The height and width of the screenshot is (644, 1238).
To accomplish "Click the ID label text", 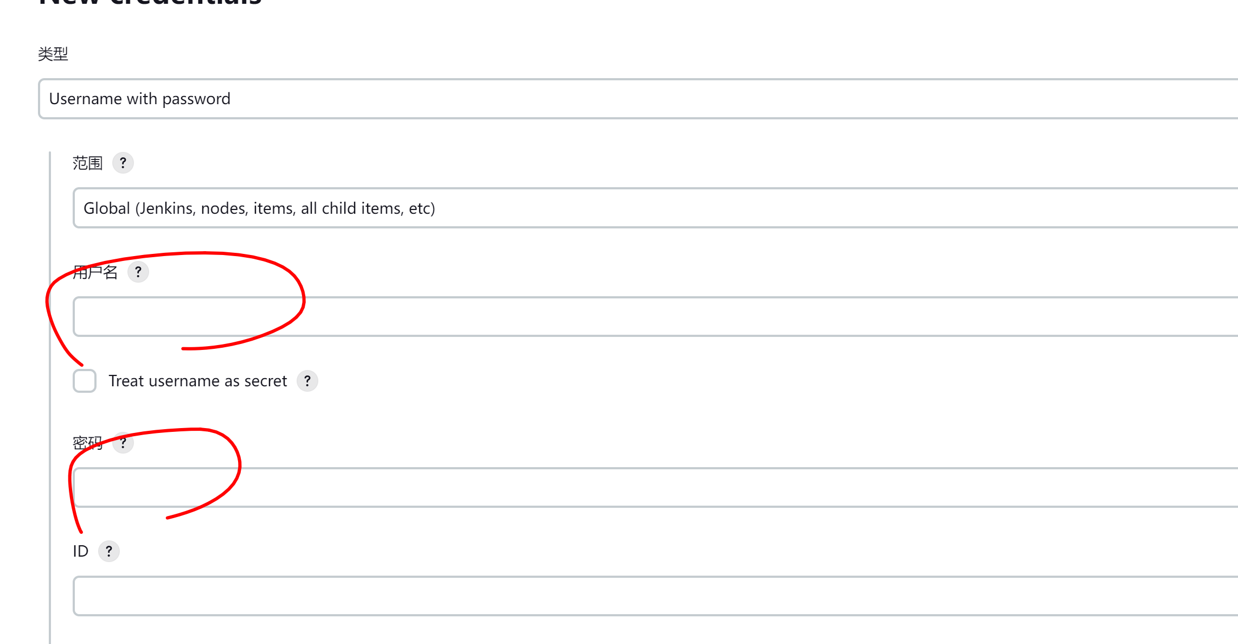I will 81,551.
